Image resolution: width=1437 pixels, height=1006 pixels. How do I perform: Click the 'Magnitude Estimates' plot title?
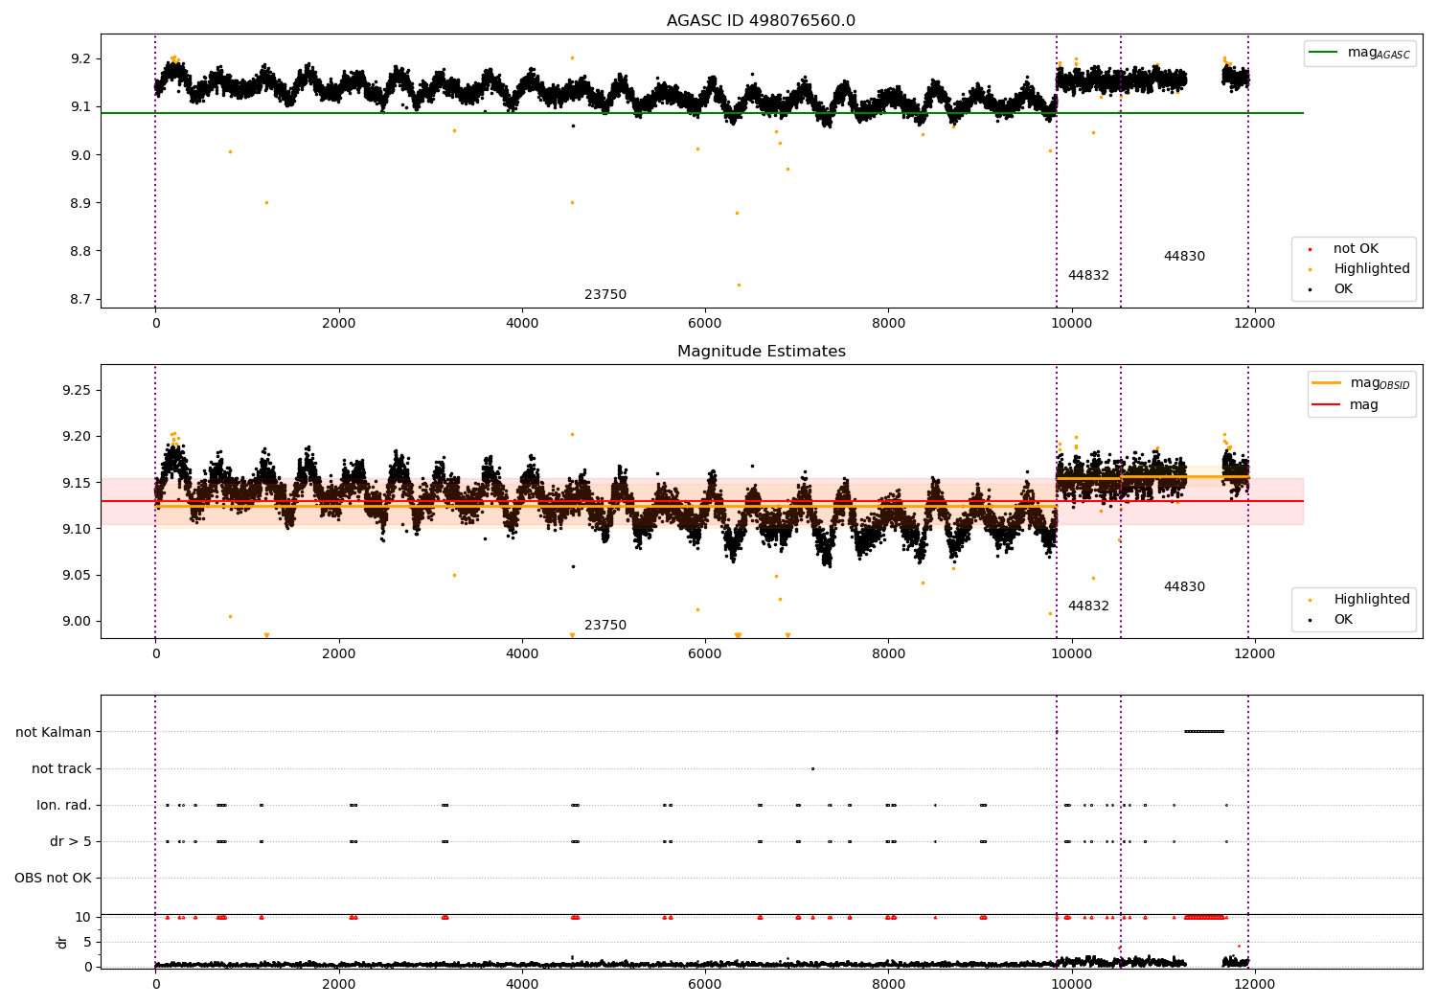tap(761, 352)
